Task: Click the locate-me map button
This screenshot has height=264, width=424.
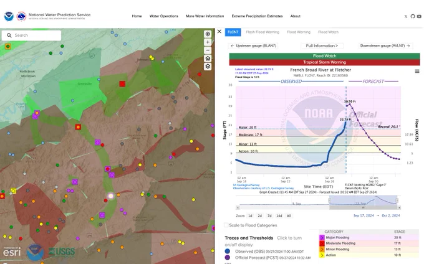Action: (x=208, y=34)
